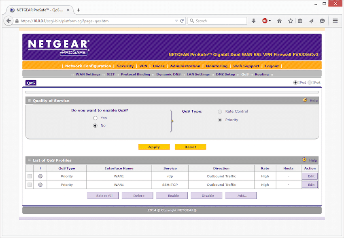344x238 pixels.
Task: Open a new browser tab
Action: tap(79, 10)
